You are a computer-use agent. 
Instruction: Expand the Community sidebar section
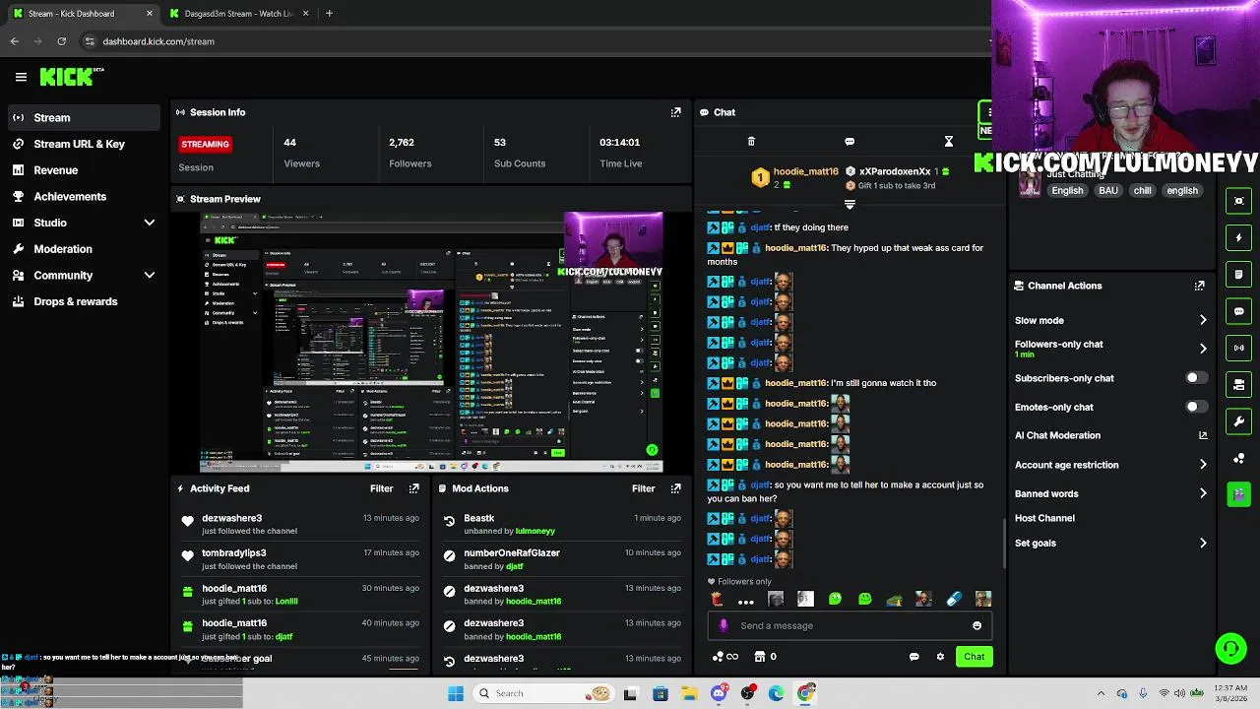tap(150, 276)
